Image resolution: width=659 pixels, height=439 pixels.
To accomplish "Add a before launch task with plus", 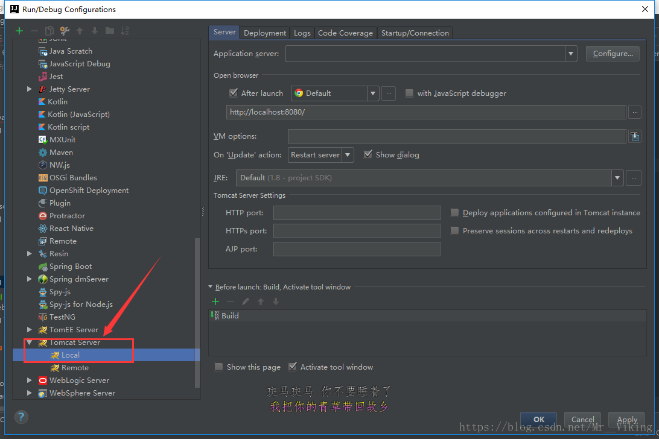I will pos(215,302).
